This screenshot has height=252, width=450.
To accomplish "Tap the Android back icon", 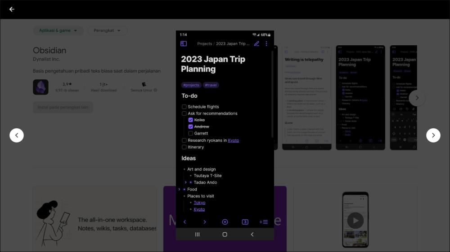I will coord(252,235).
